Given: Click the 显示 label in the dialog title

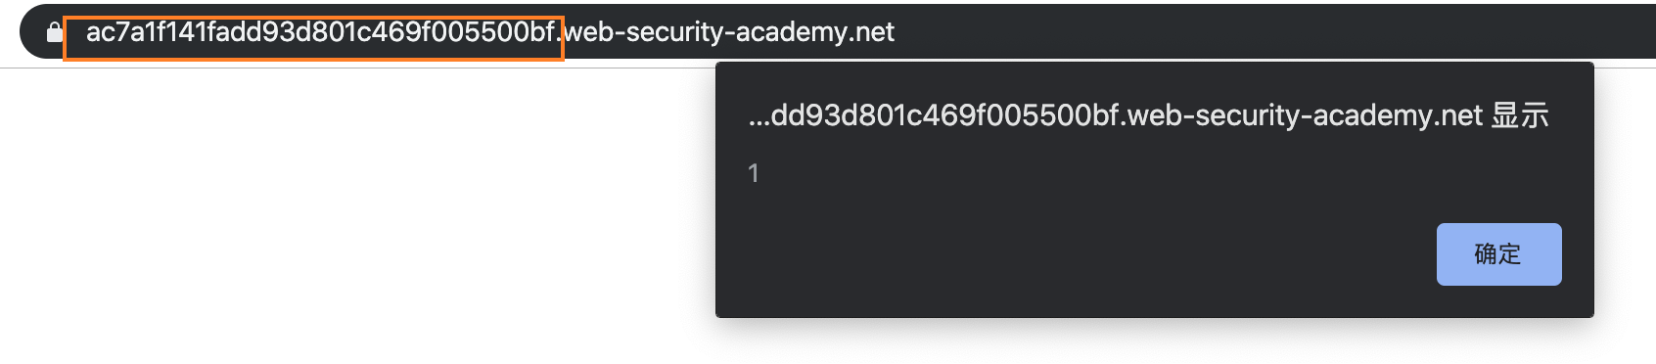Looking at the screenshot, I should [x=1521, y=115].
